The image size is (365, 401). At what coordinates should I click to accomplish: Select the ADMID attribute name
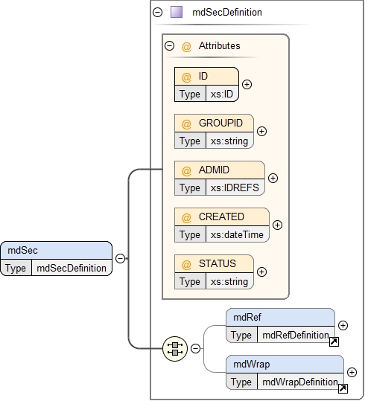pos(214,170)
